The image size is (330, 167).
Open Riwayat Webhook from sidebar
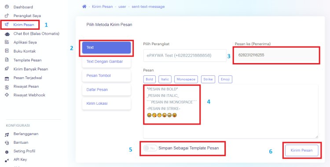29,95
